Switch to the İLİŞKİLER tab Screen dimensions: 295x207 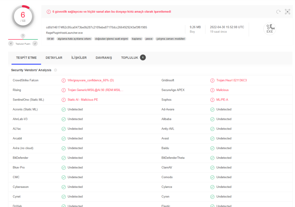[x=79, y=58]
